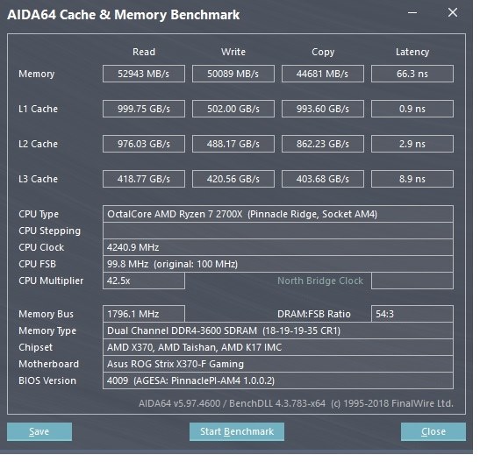Click the Memory Copy value box
The width and height of the screenshot is (480, 462).
click(323, 74)
